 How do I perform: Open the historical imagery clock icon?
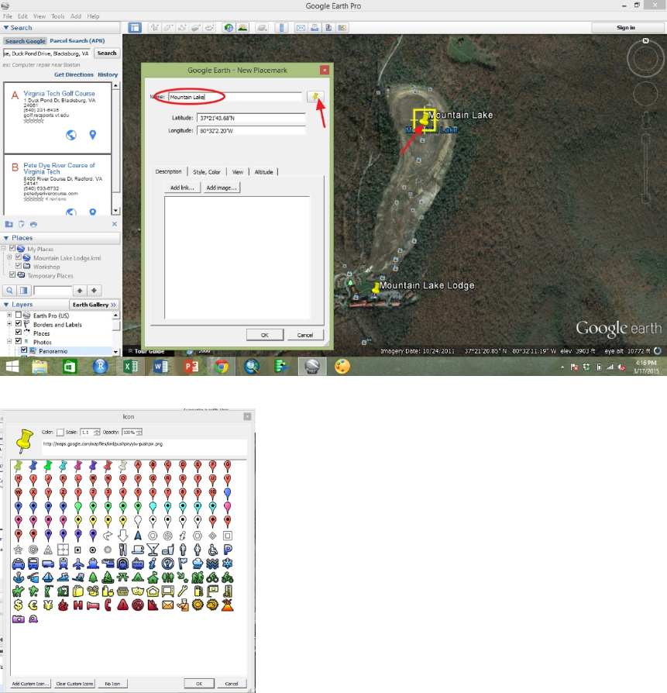click(229, 28)
